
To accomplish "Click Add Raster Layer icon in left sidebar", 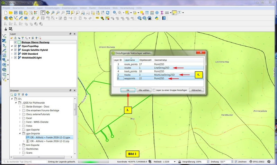I will pos(4,40).
